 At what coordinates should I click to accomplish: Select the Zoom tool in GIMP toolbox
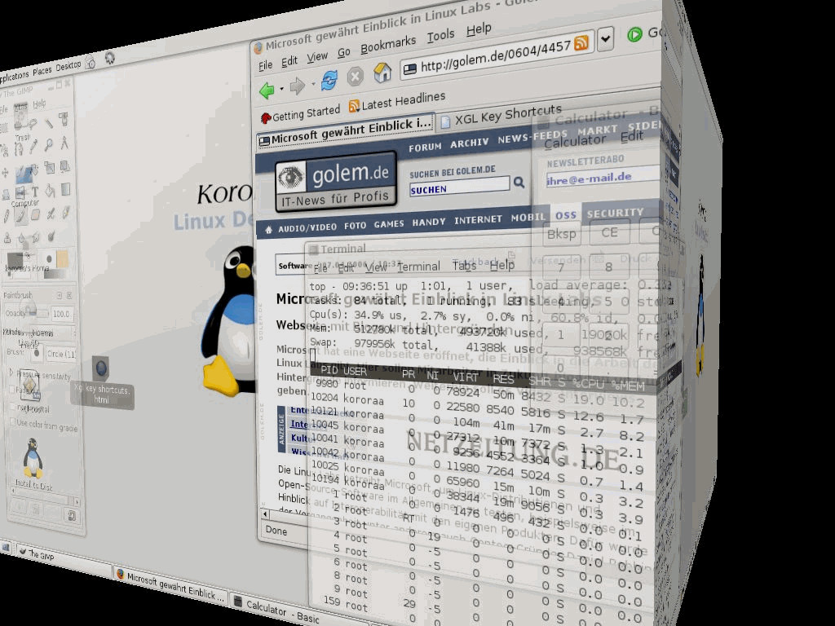(x=48, y=143)
